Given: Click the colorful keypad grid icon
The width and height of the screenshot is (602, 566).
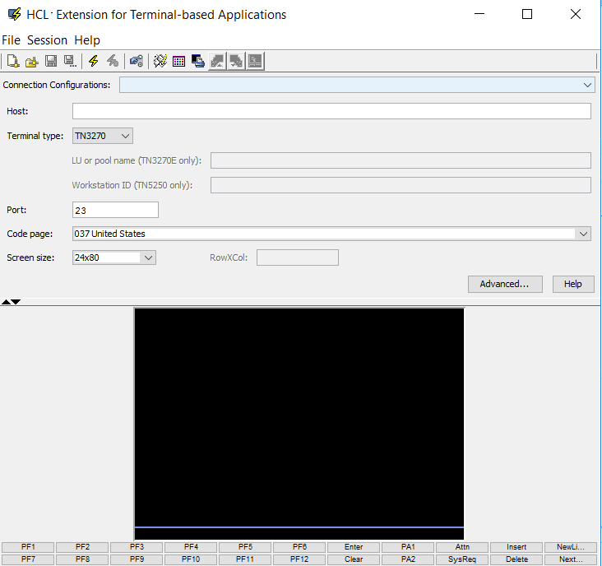Looking at the screenshot, I should point(178,61).
